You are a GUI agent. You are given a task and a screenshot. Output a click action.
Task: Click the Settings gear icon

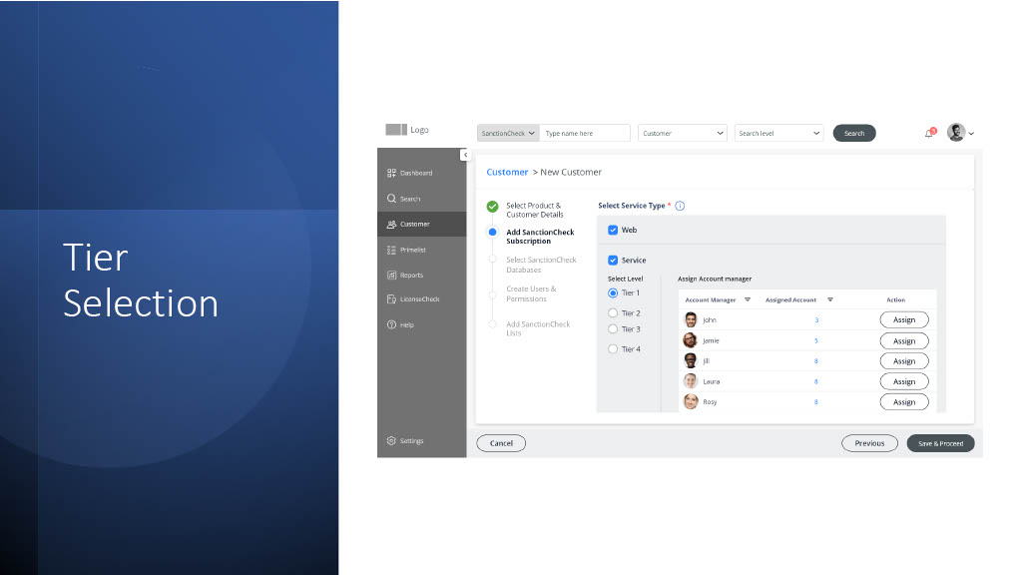point(391,440)
